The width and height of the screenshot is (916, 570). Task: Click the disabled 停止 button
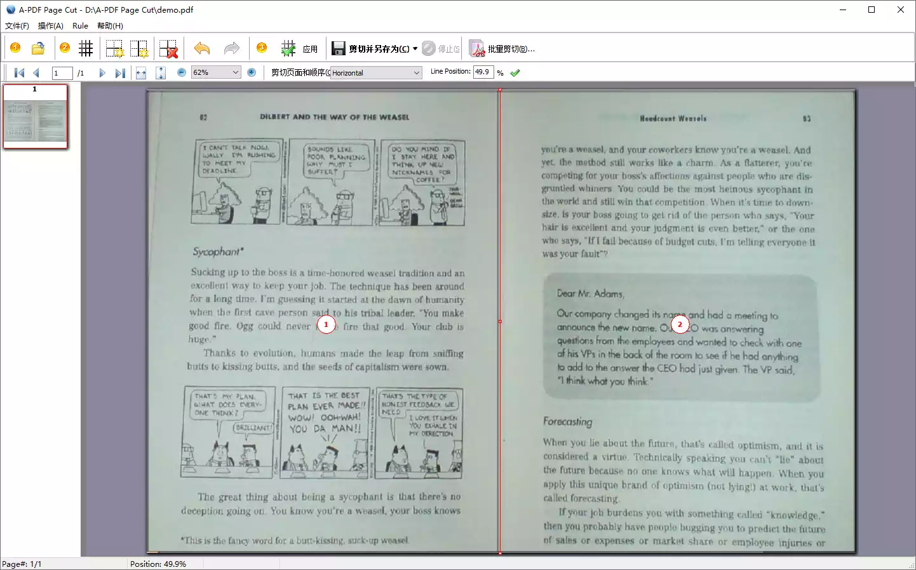(441, 48)
